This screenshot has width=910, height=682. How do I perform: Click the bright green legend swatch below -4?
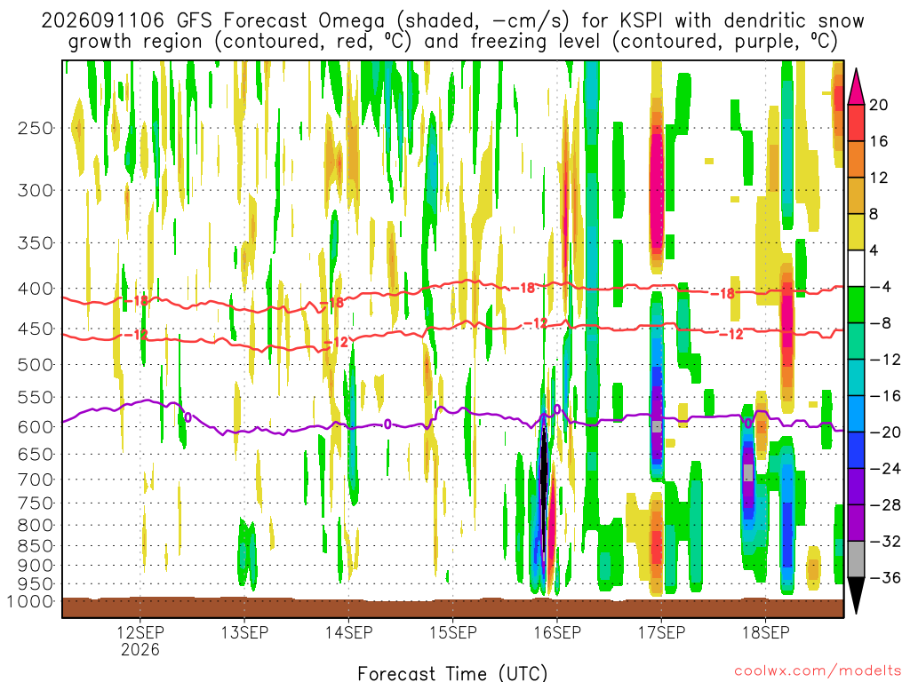(856, 305)
